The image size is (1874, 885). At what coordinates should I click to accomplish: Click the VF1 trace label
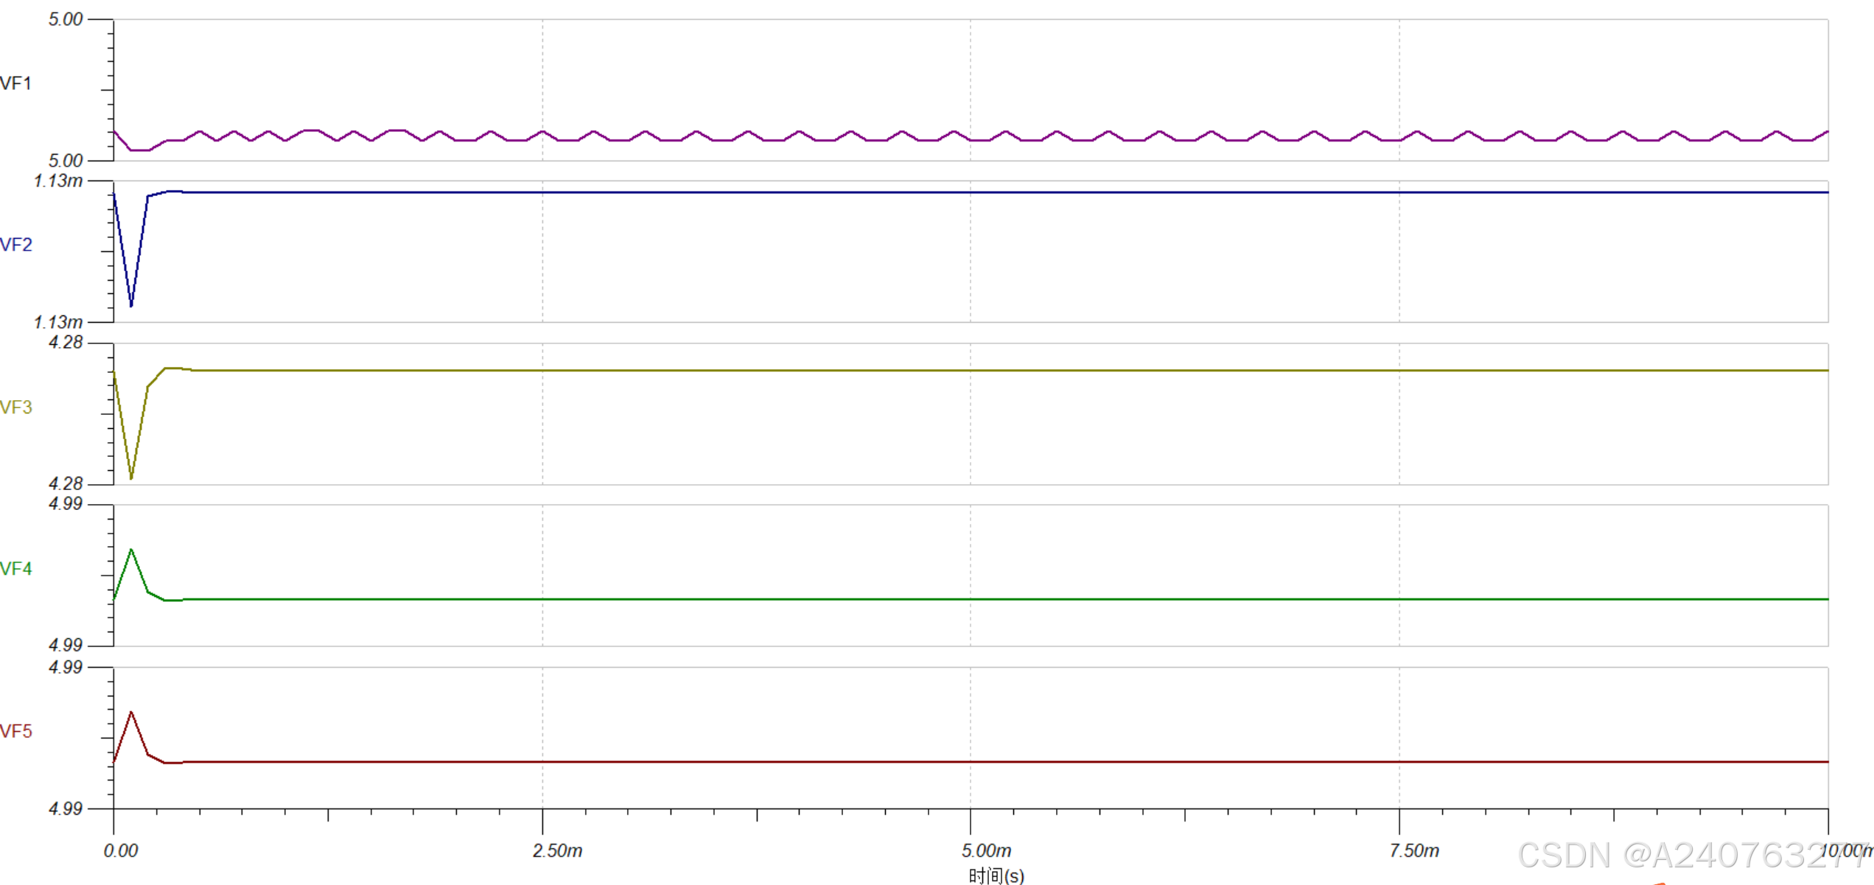coord(16,83)
